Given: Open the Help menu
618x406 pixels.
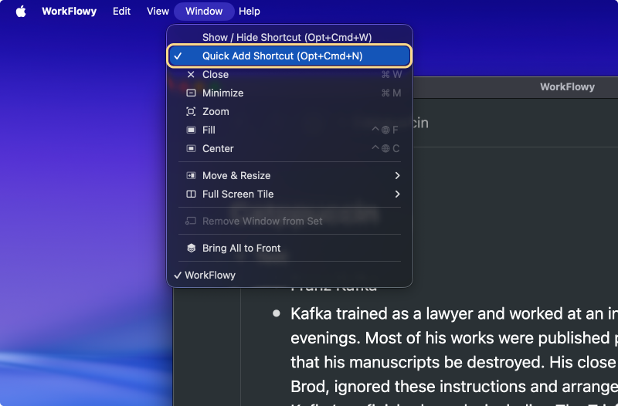Looking at the screenshot, I should coord(249,12).
